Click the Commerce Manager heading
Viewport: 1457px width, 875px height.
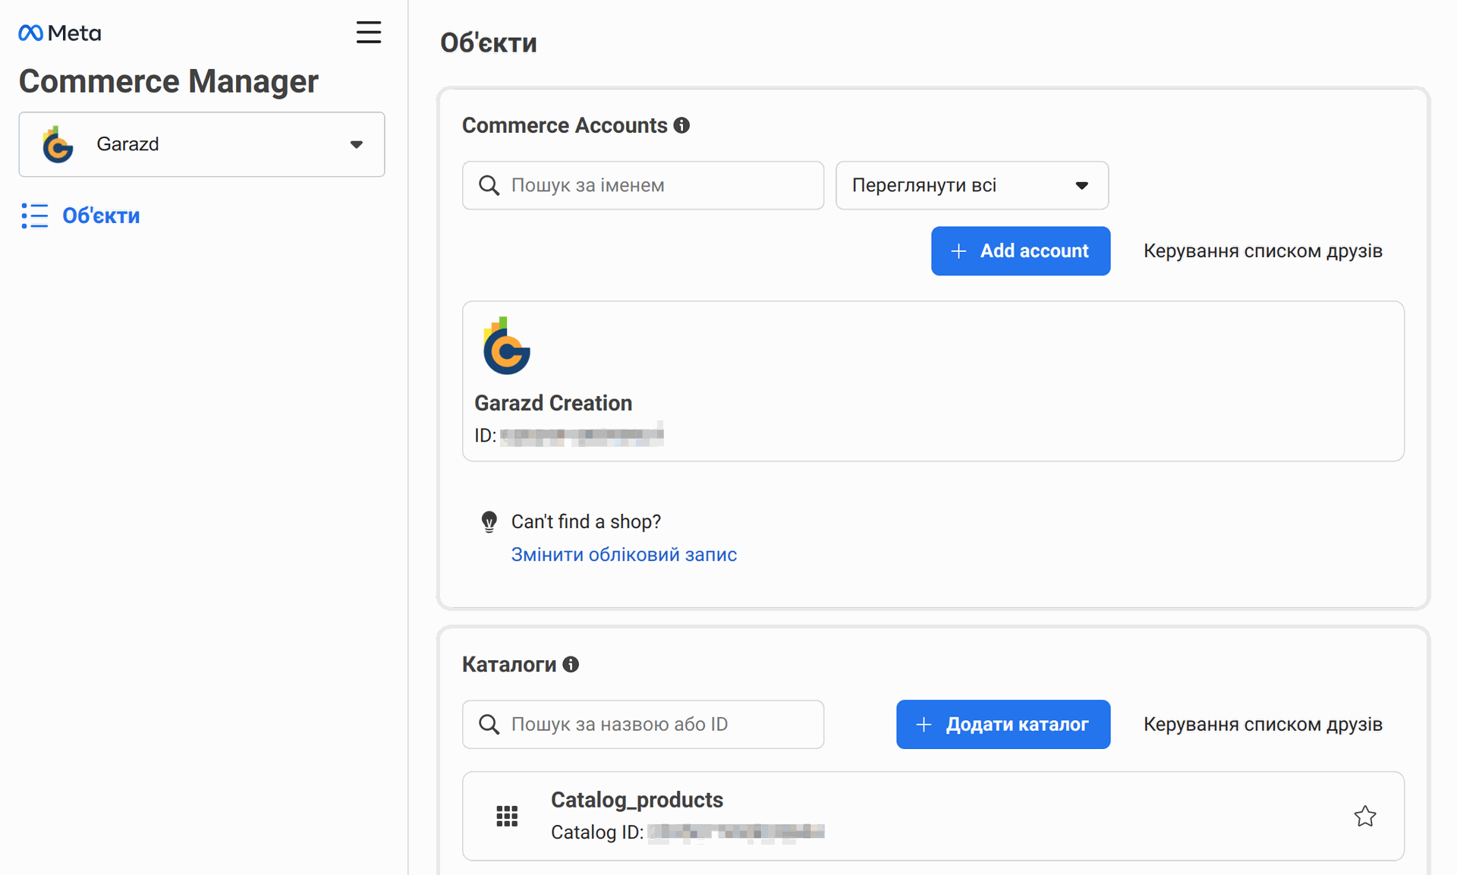tap(168, 81)
